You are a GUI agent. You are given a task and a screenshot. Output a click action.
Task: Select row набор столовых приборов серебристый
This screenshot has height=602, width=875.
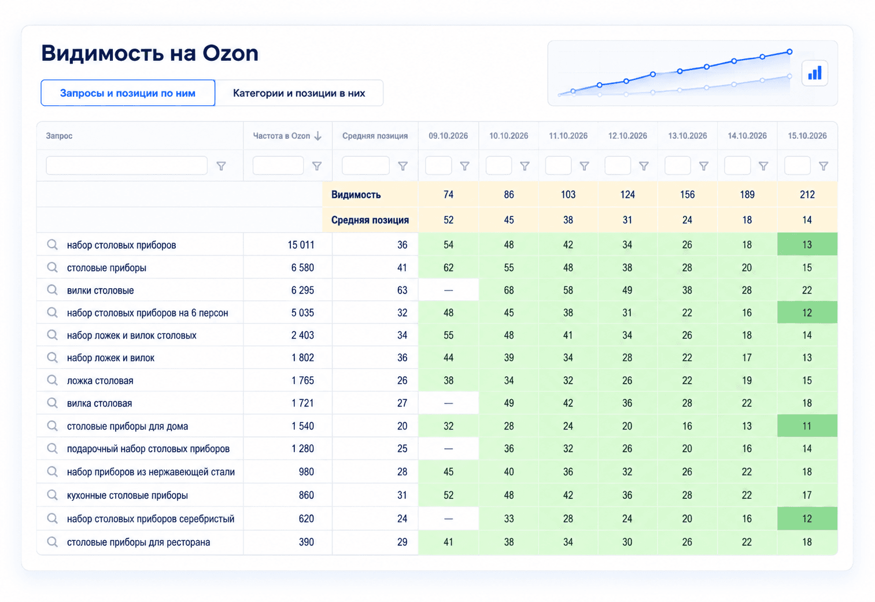(x=437, y=519)
